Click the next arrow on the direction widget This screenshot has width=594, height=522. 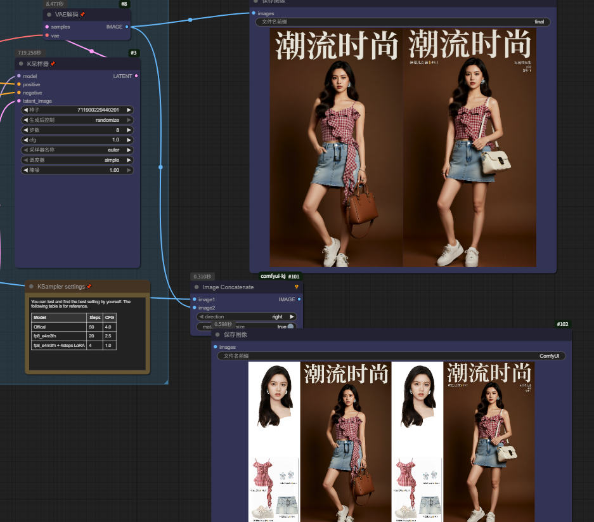(292, 317)
